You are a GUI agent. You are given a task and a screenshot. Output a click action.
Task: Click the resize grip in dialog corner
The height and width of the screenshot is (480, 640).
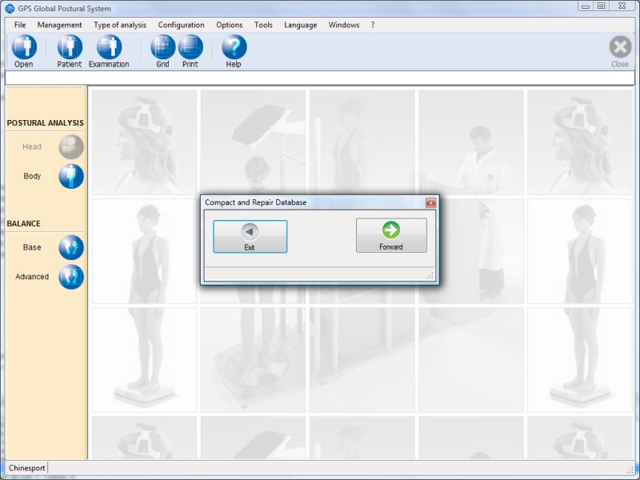[x=430, y=276]
